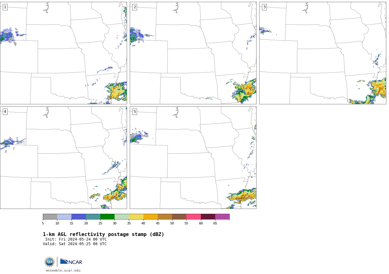Click the NCAR logo
Screen dimensions: 389x274
tap(71, 262)
